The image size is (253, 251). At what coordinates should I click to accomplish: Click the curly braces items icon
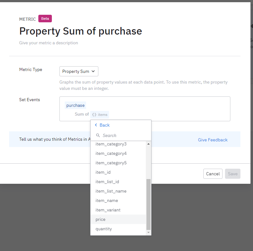tap(94, 115)
